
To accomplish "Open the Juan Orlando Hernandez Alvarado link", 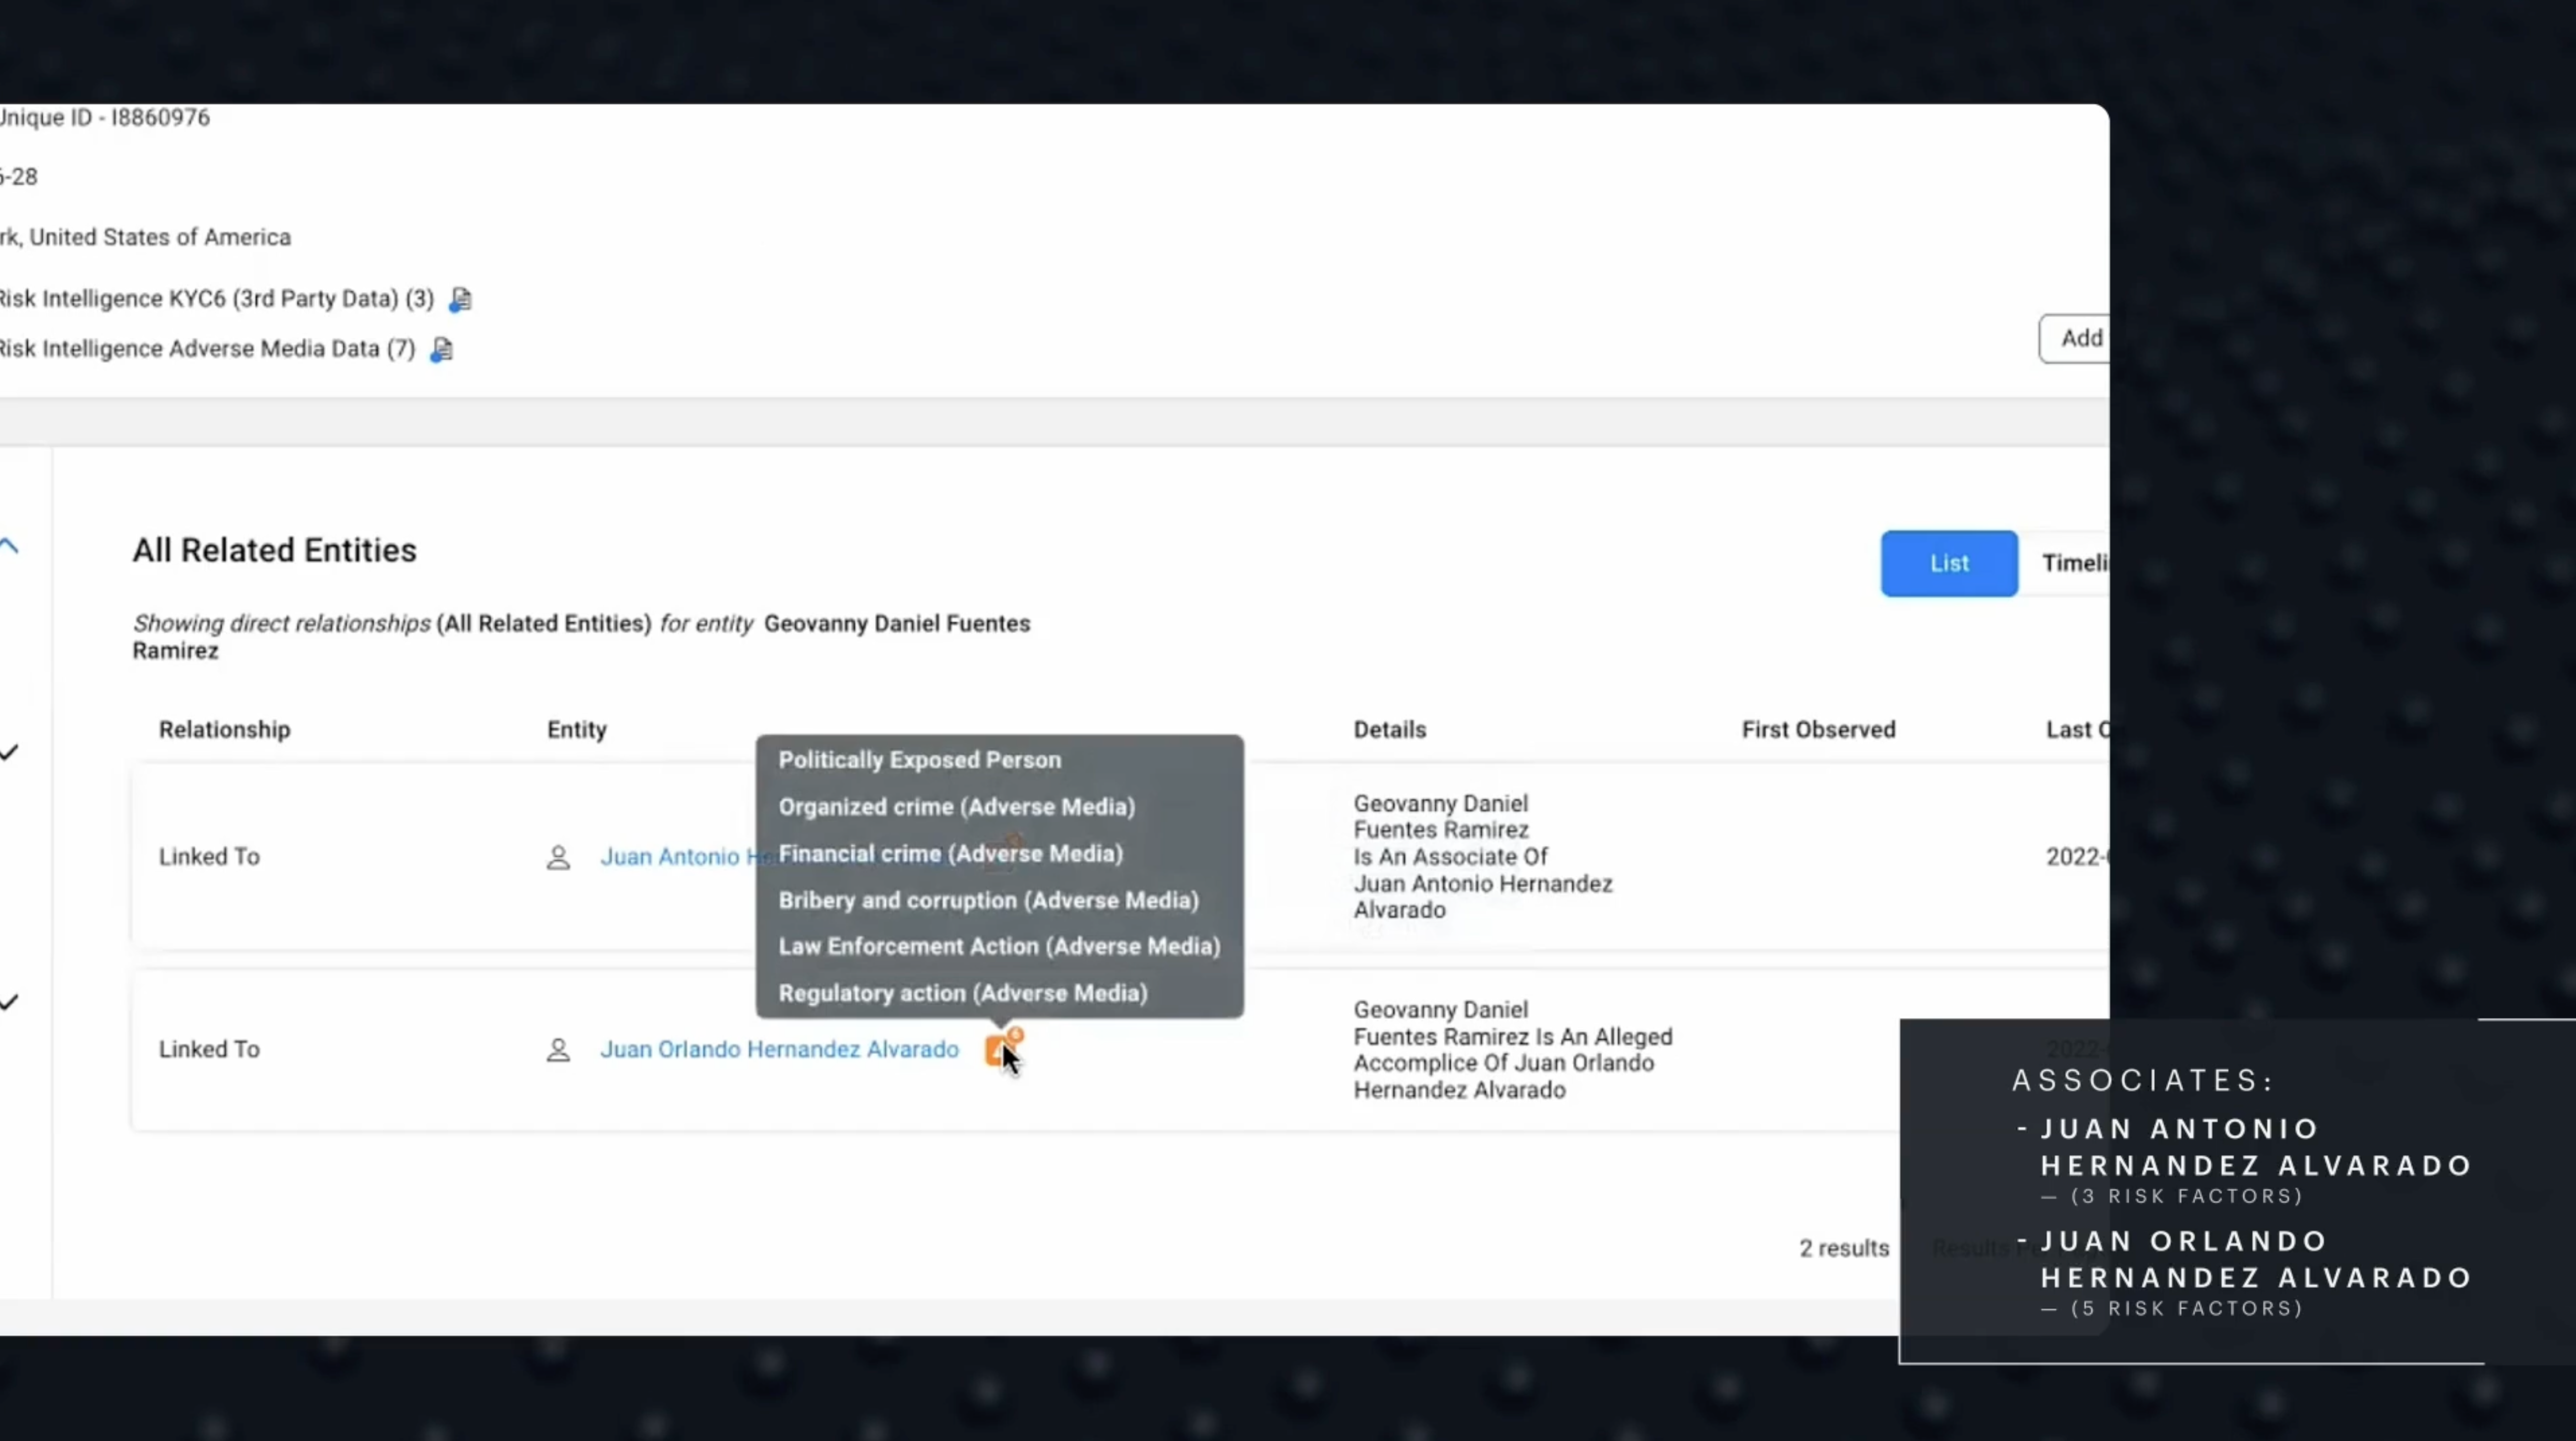I will click(779, 1049).
